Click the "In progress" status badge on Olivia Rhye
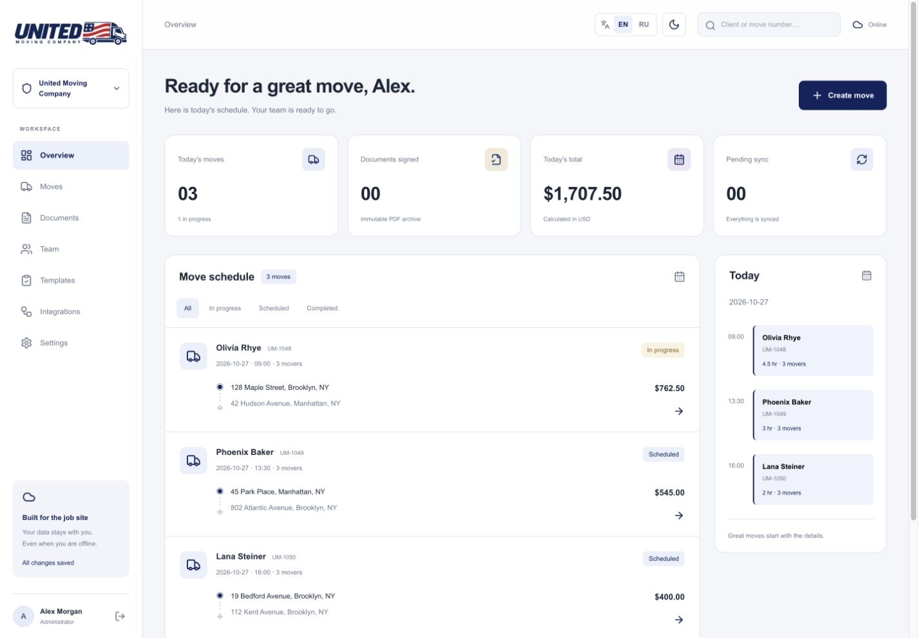918x638 pixels. point(662,350)
